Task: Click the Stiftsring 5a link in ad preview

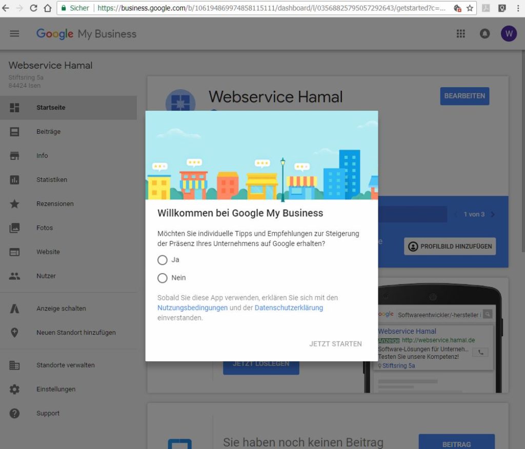Action: tap(399, 365)
